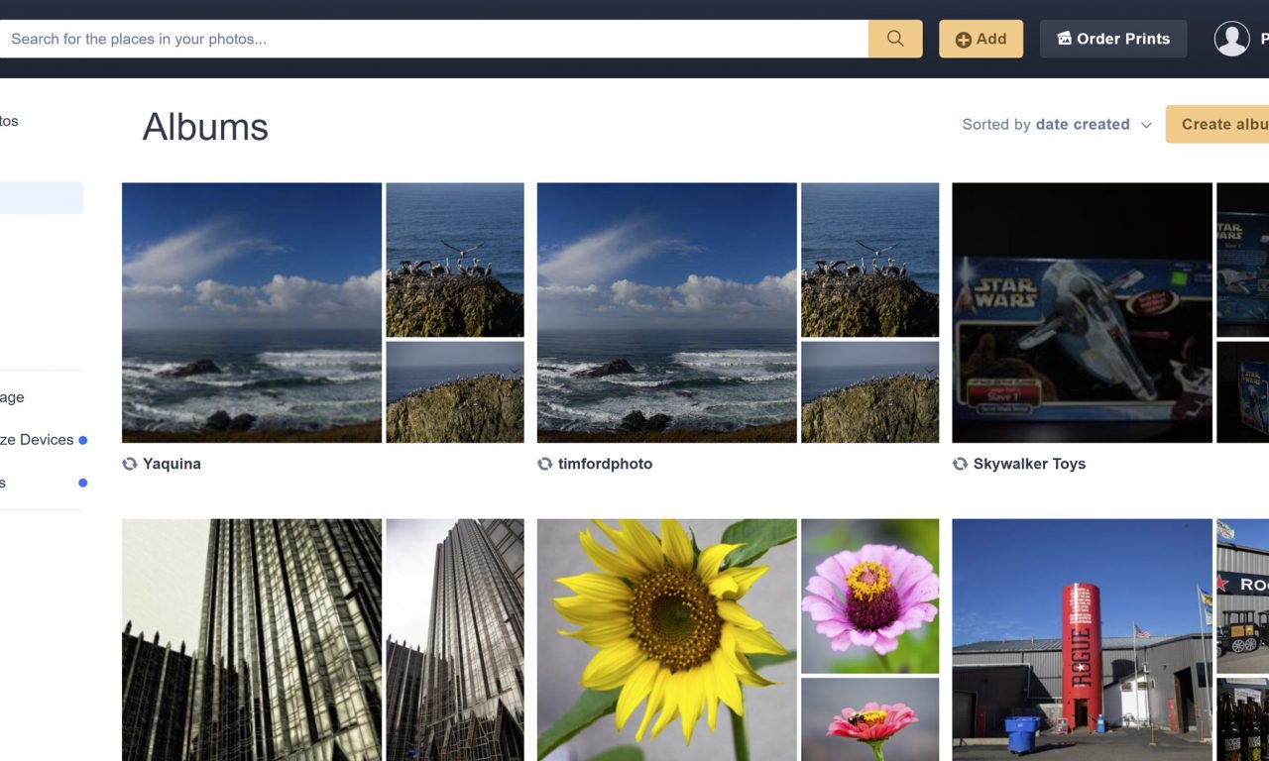Click the sync icon beside Yaquina
The height and width of the screenshot is (761, 1269).
tap(130, 464)
